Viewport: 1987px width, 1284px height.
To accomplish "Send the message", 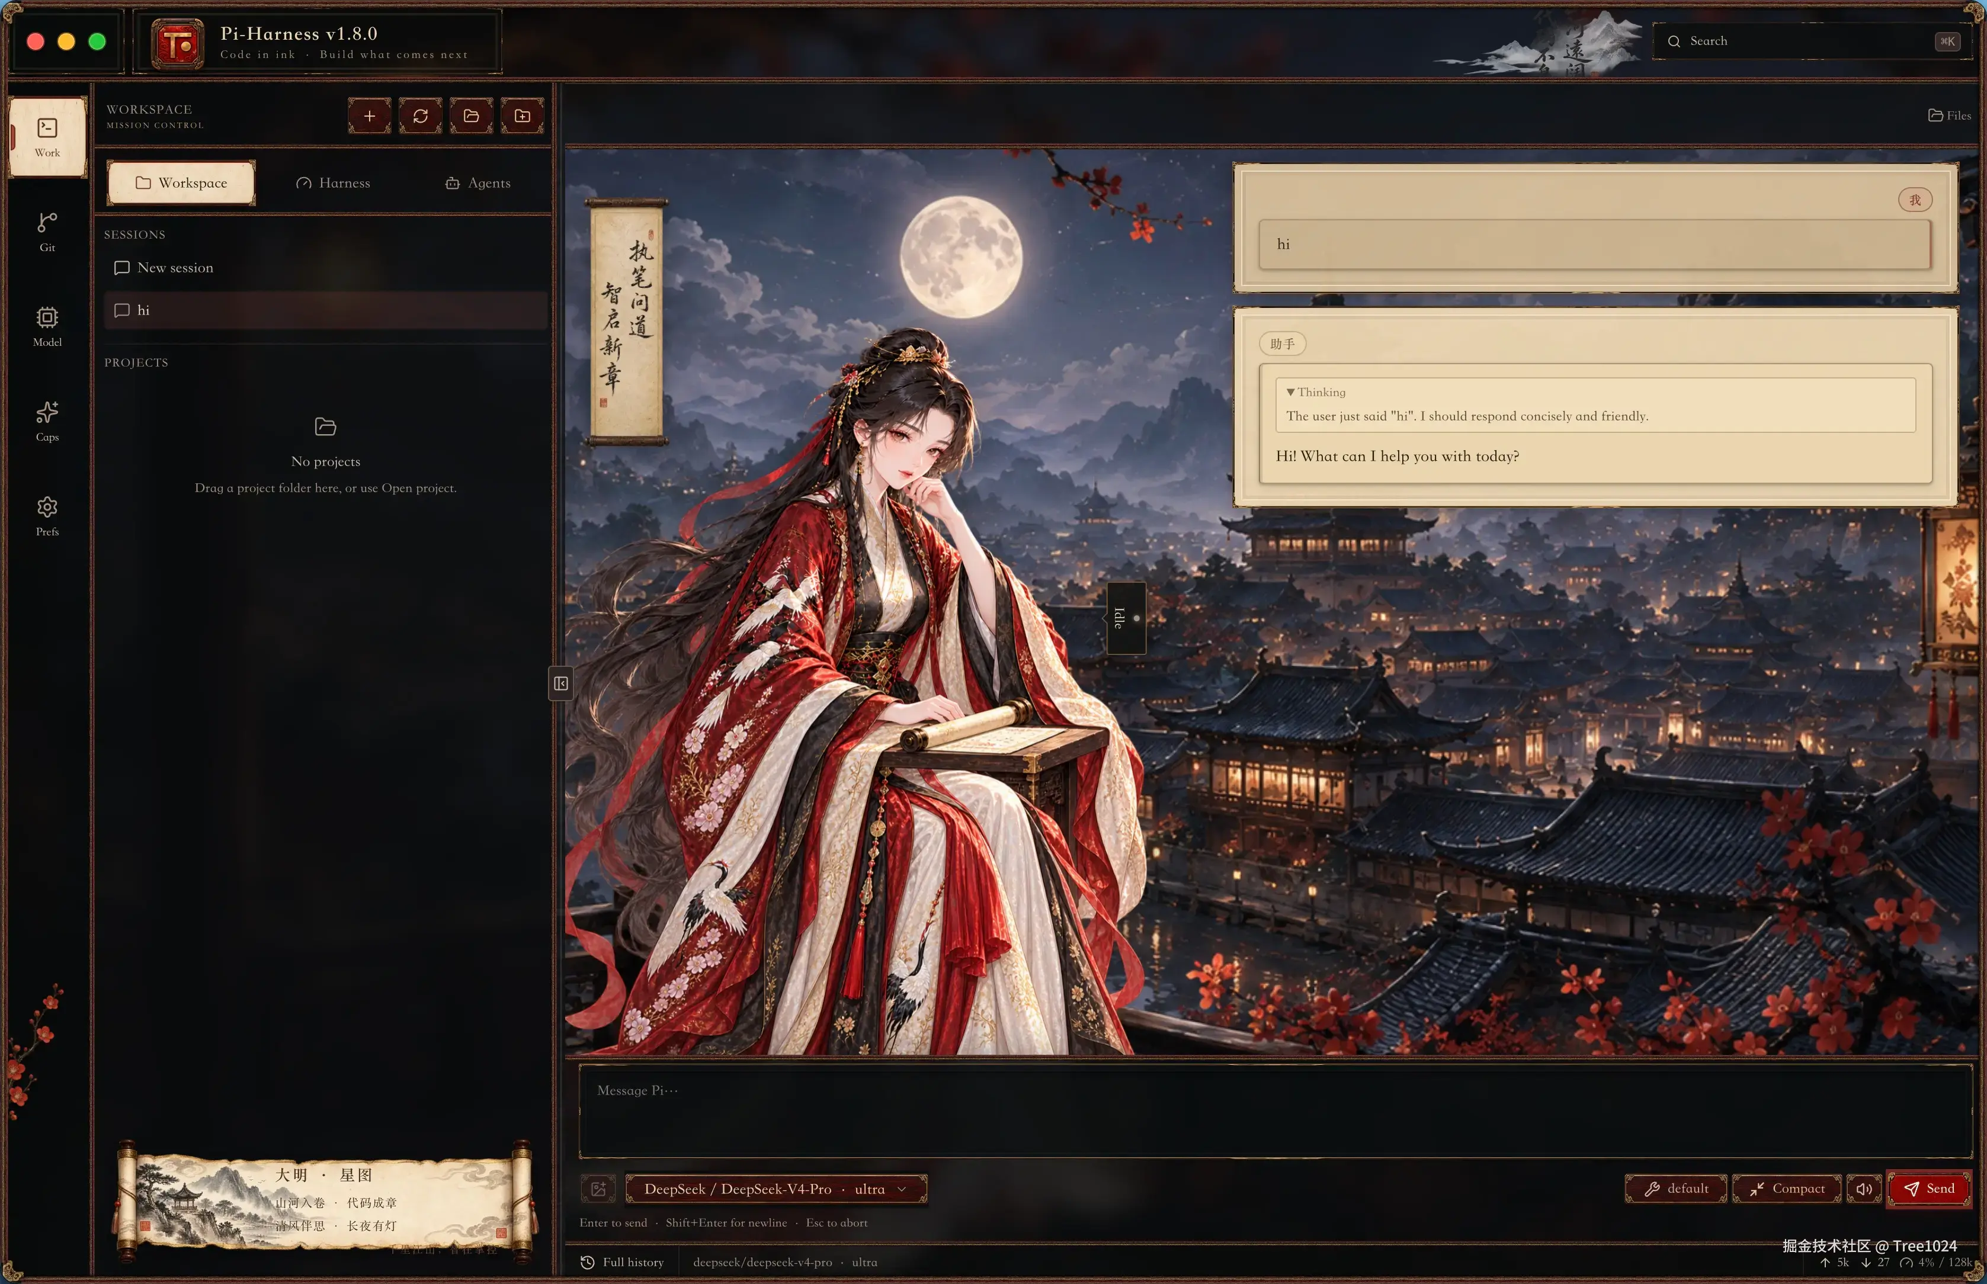I will click(1928, 1188).
